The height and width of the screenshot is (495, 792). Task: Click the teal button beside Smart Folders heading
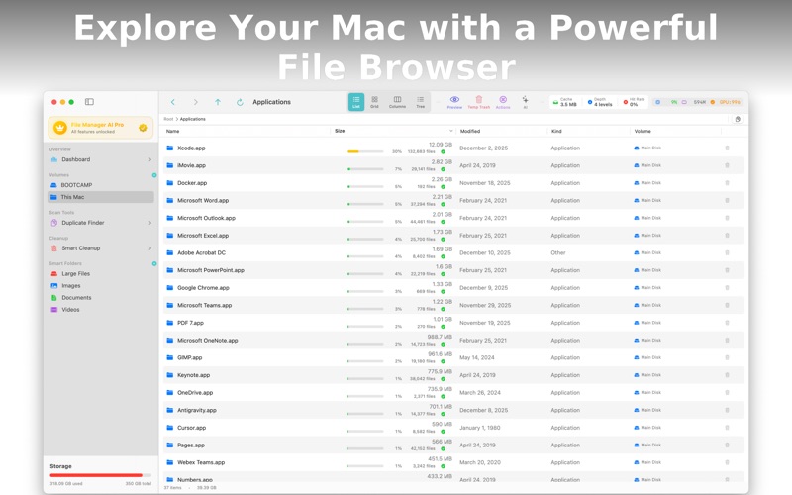pos(154,263)
